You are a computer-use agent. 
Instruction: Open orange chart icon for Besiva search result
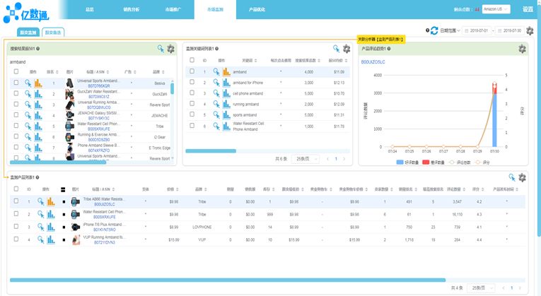click(x=38, y=83)
